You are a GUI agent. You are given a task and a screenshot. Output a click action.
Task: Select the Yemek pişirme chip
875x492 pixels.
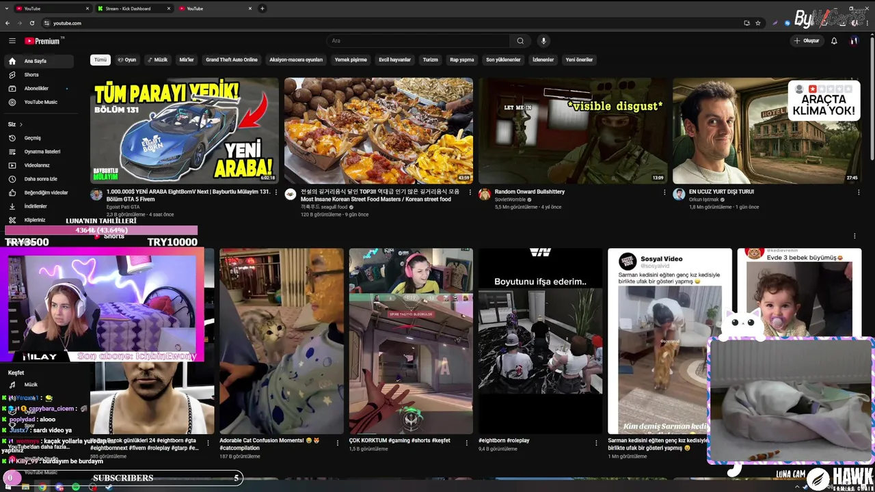coord(351,59)
